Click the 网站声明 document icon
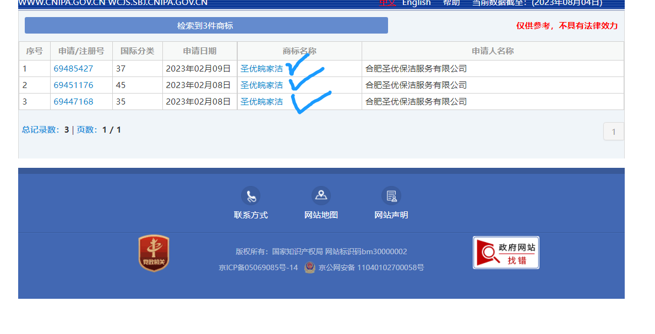 click(391, 196)
